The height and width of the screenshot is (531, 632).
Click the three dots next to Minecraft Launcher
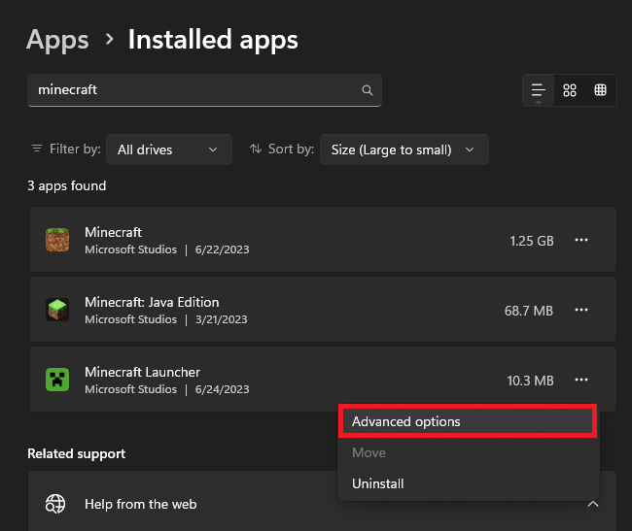[581, 380]
